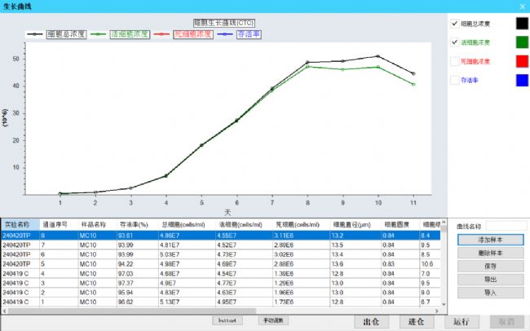Screen dimensions: 530x331
Task: Click the 进仓 button
Action: point(416,321)
